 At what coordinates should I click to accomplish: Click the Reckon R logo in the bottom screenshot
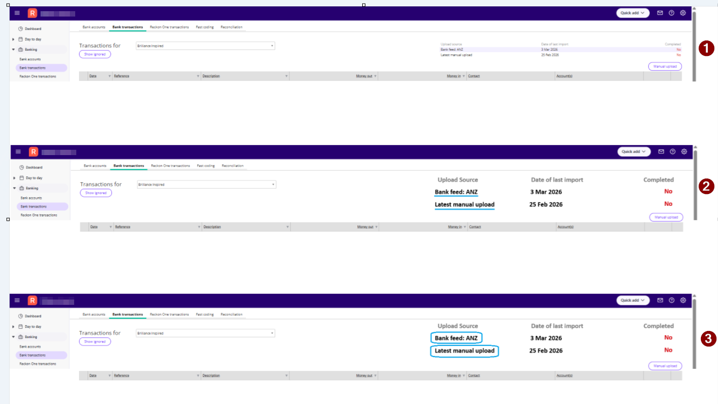click(32, 300)
